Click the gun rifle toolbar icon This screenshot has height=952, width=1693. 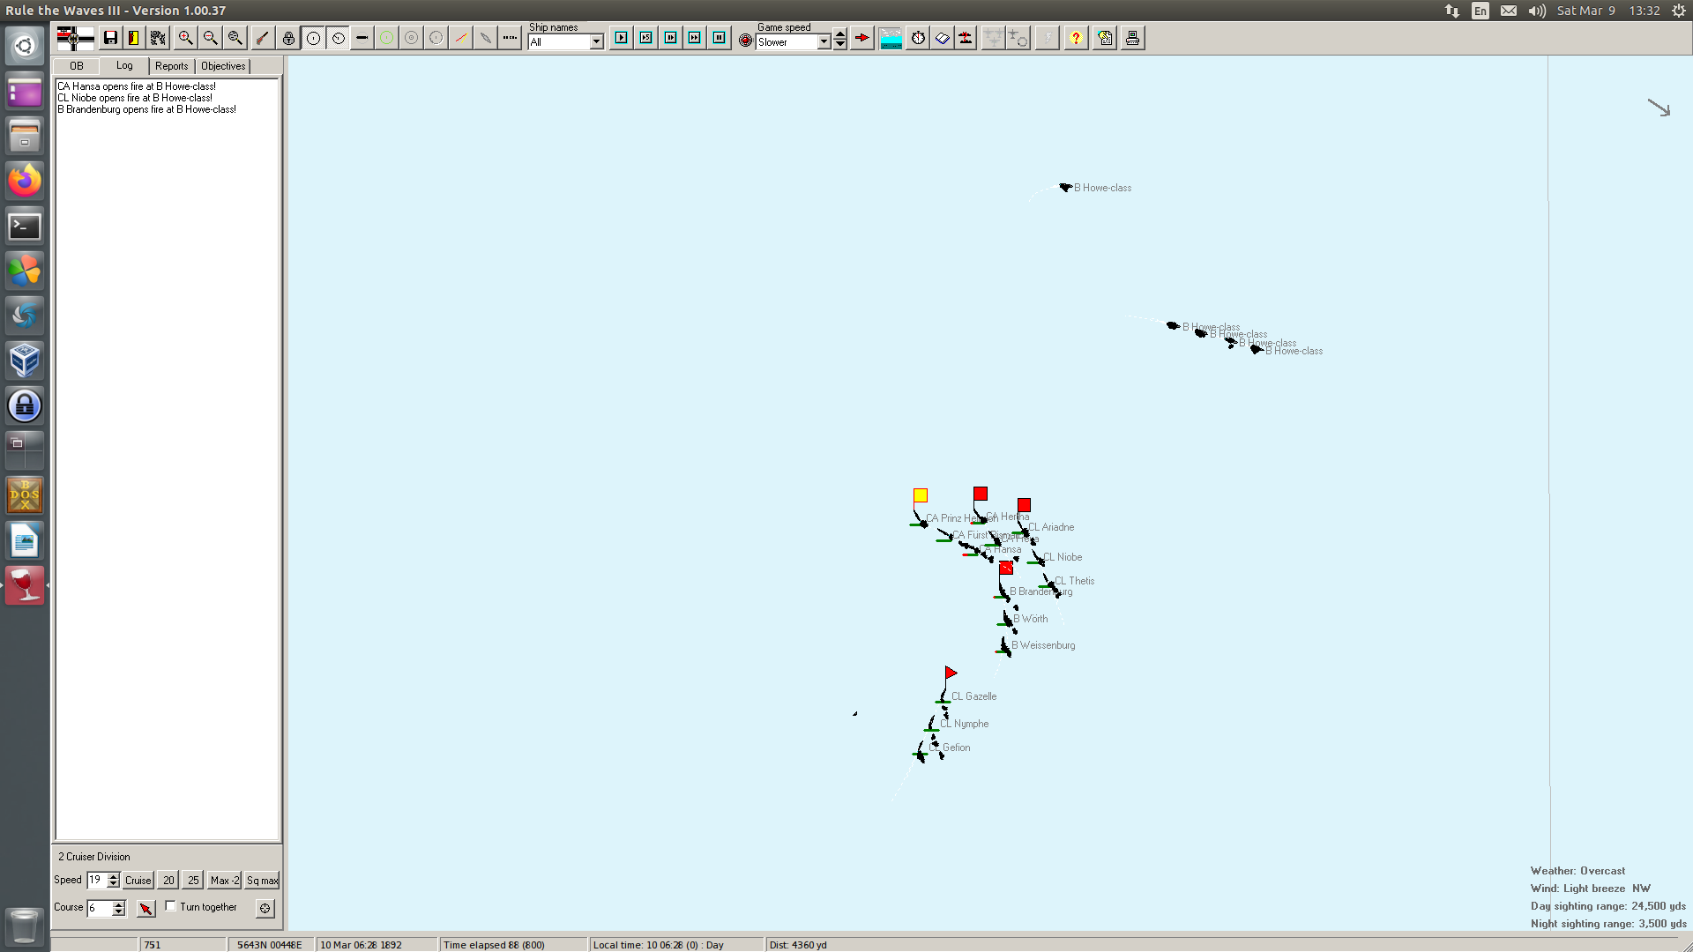coord(262,38)
